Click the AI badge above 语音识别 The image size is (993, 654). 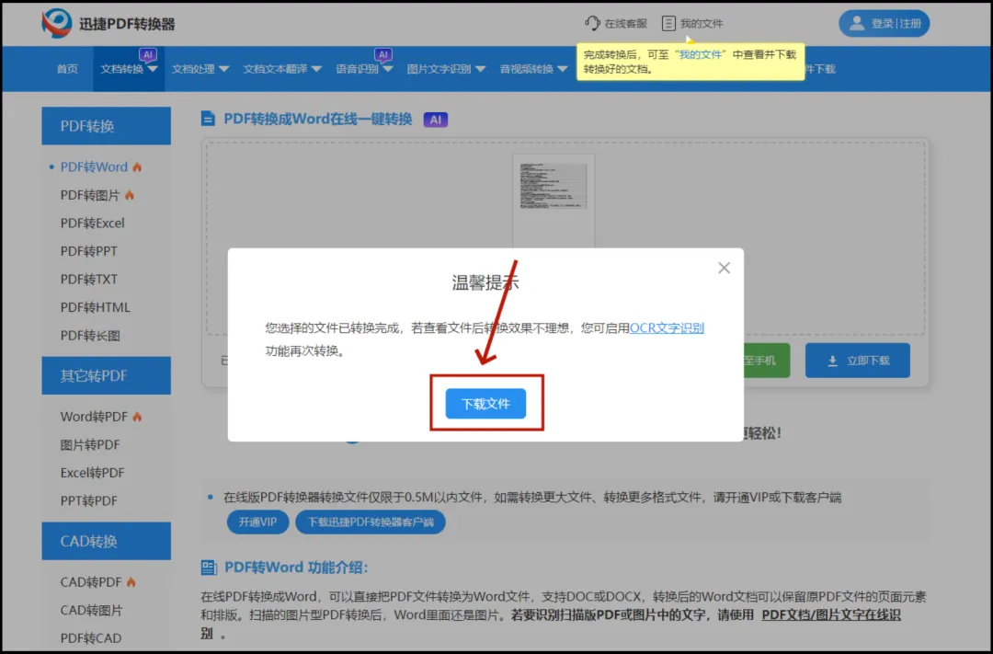(383, 54)
